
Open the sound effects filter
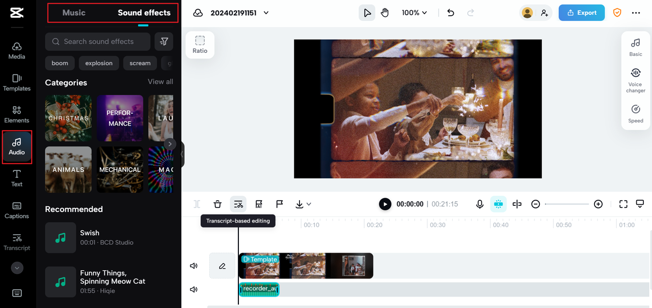click(164, 42)
